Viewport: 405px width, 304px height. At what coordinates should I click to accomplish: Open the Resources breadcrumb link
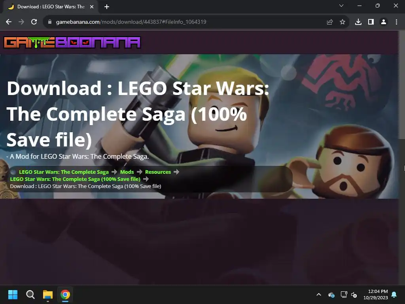[x=158, y=172]
